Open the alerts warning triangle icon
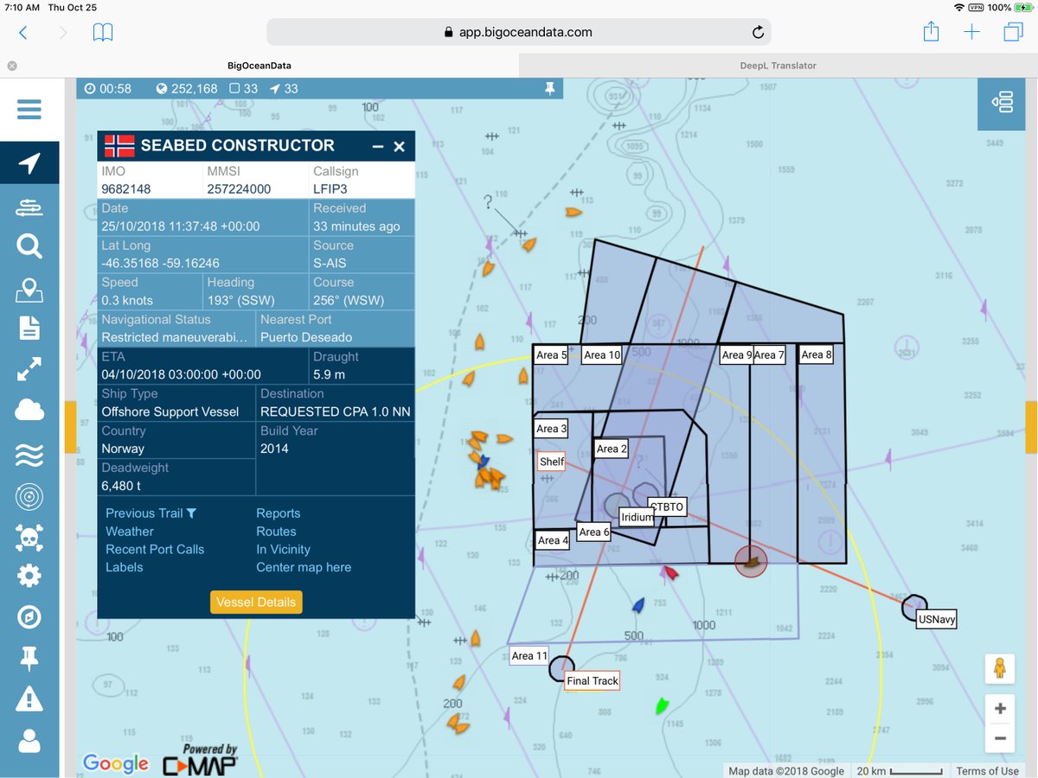 (x=29, y=698)
